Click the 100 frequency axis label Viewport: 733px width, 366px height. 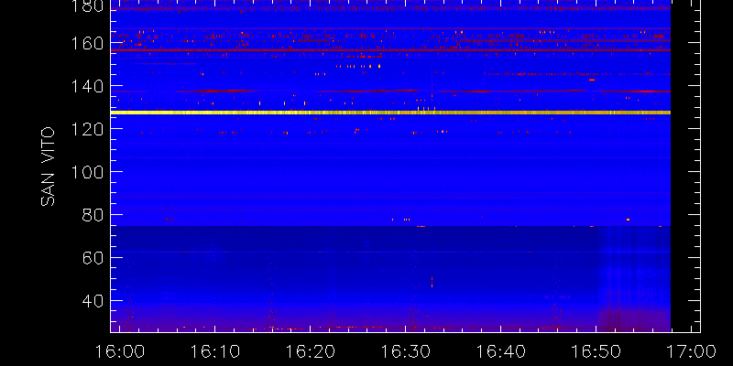pos(87,172)
